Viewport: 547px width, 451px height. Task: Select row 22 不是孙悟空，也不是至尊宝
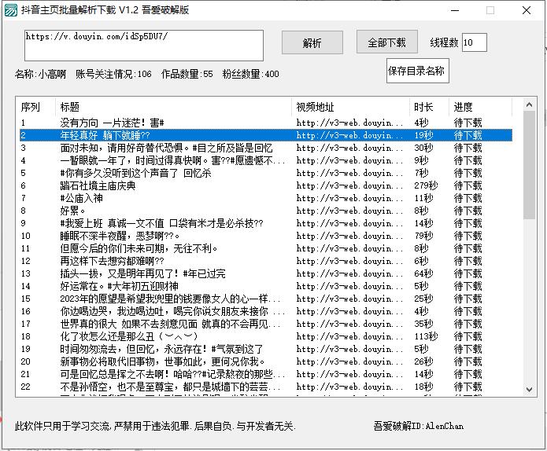click(266, 387)
